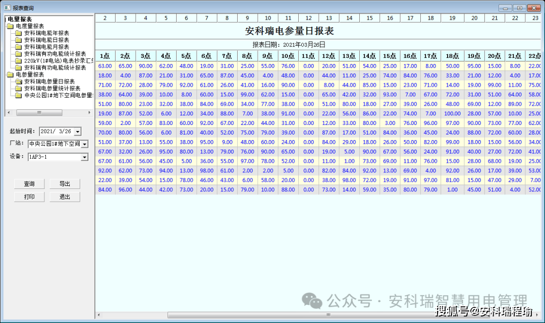Click the table horizontal scrollbar thumb
The width and height of the screenshot is (545, 323).
pos(329,315)
